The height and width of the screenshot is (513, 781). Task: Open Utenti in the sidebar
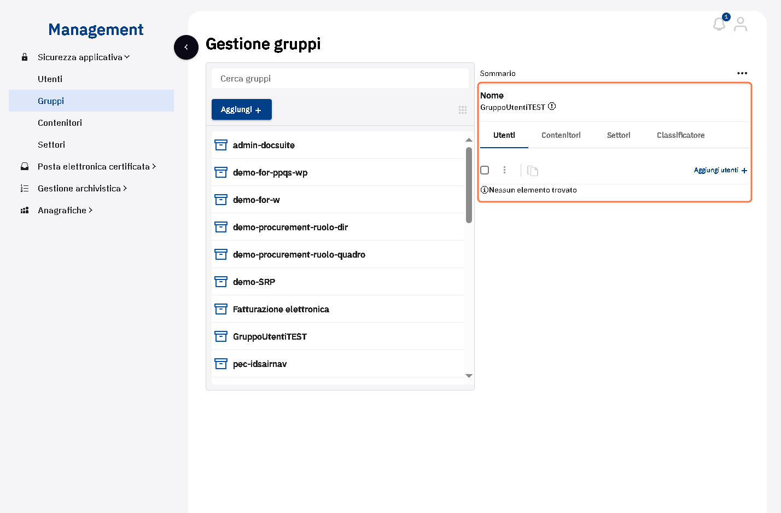click(91, 79)
